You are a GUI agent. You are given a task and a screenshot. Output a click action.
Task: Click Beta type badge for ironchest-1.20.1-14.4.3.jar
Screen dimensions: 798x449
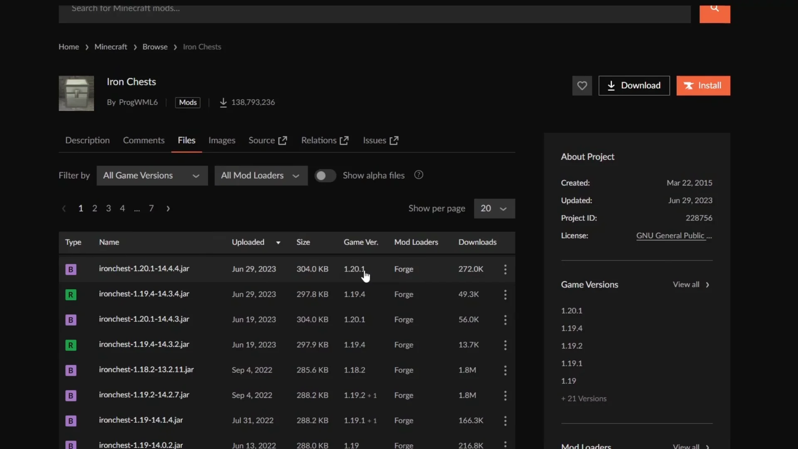[x=71, y=320]
